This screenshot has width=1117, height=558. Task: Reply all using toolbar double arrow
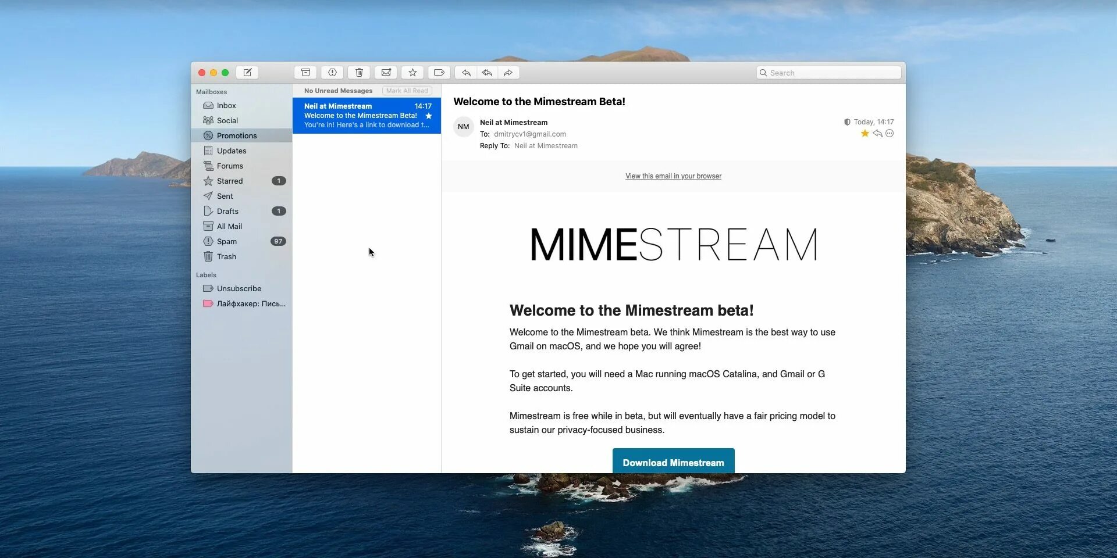click(x=487, y=73)
